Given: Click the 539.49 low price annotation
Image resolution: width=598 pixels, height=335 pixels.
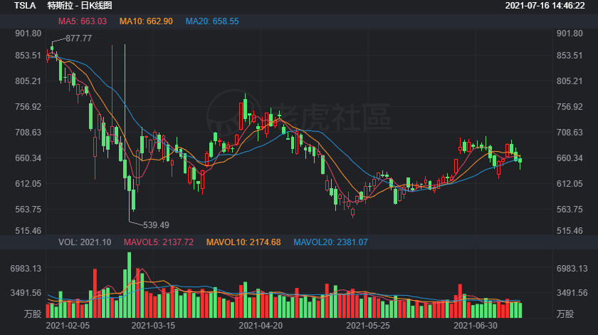Looking at the screenshot, I should click(156, 225).
